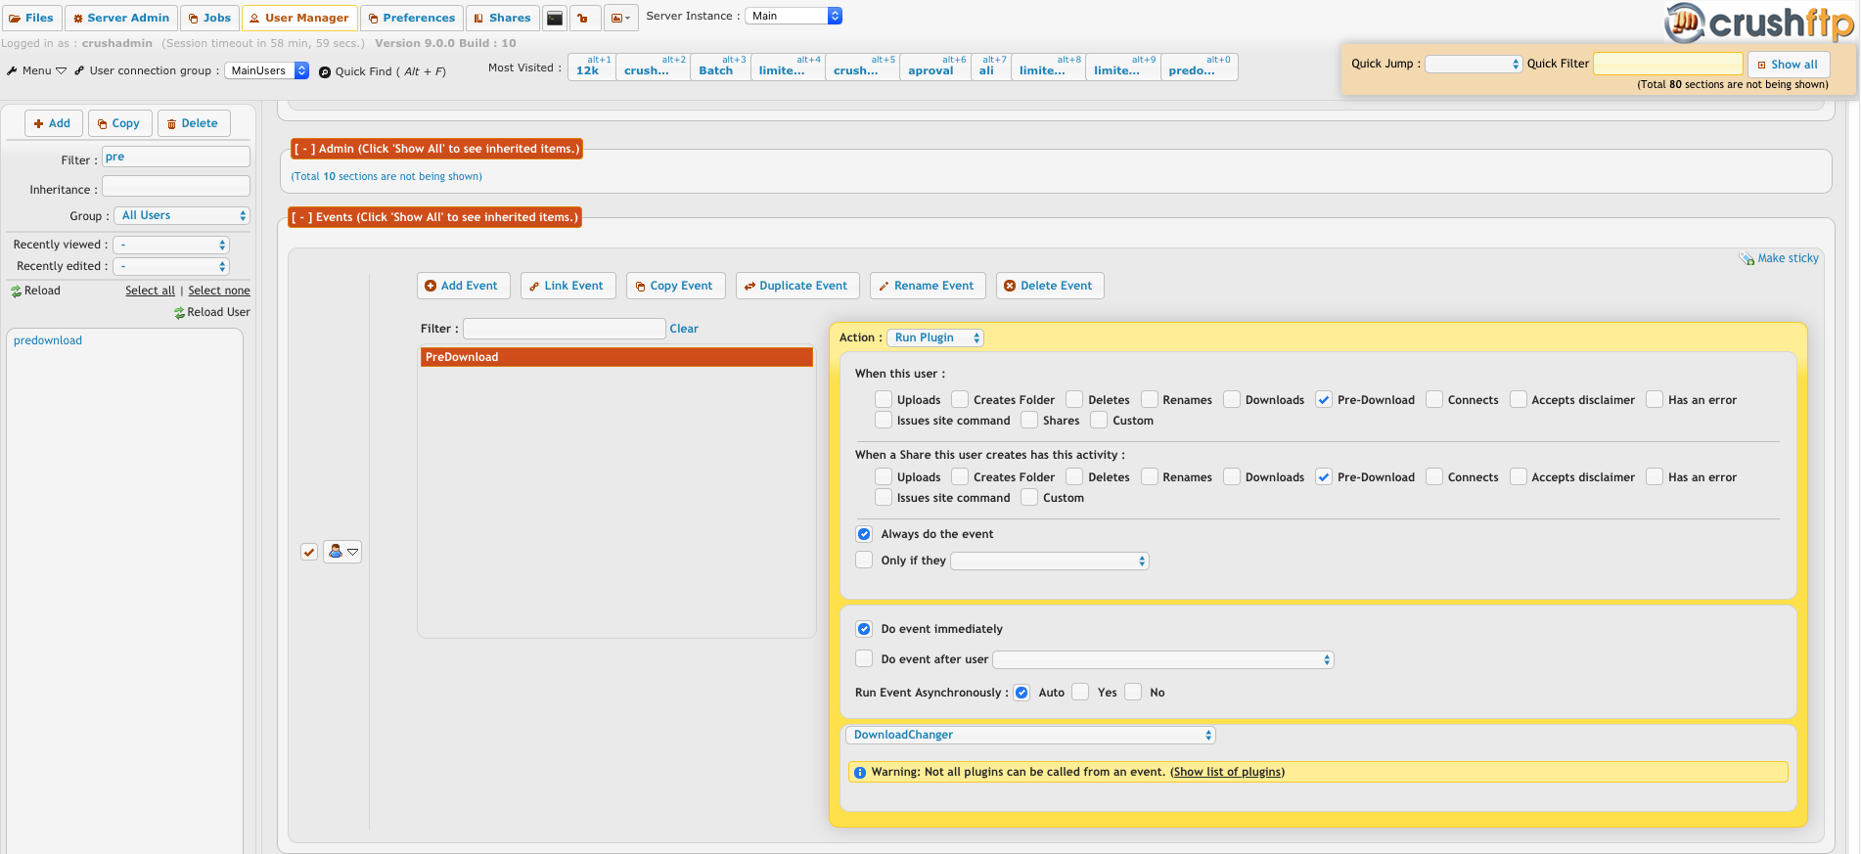Viewport: 1861px width, 854px height.
Task: Open the Files tab
Action: (x=32, y=18)
